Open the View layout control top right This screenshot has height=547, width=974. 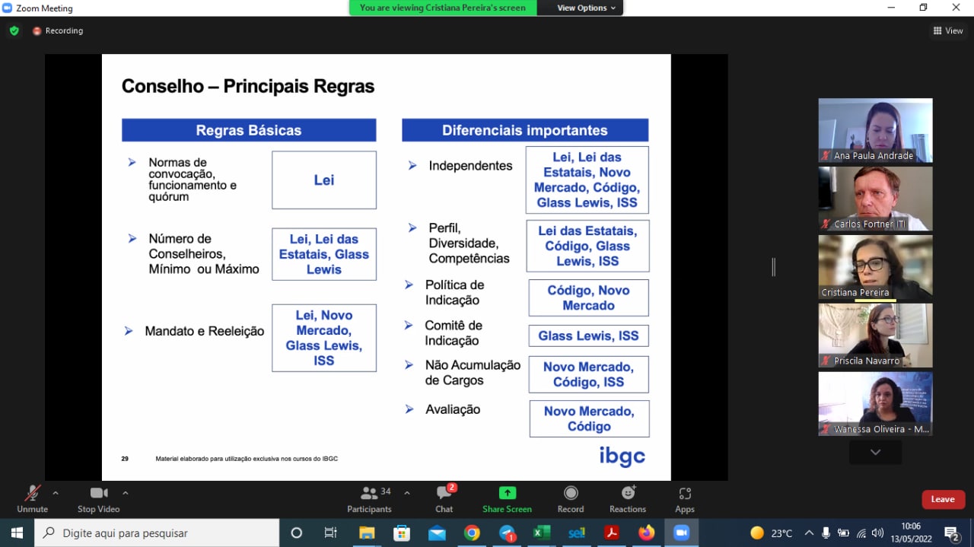pos(947,31)
